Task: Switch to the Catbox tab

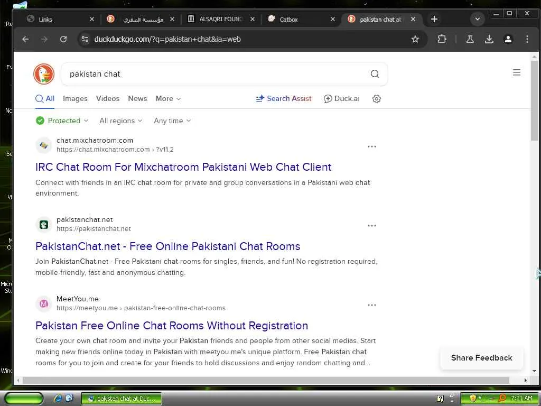Action: pos(300,20)
